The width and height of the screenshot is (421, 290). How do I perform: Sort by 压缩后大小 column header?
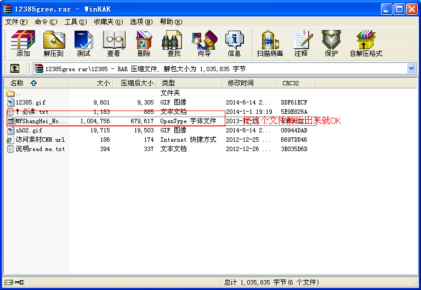[135, 83]
